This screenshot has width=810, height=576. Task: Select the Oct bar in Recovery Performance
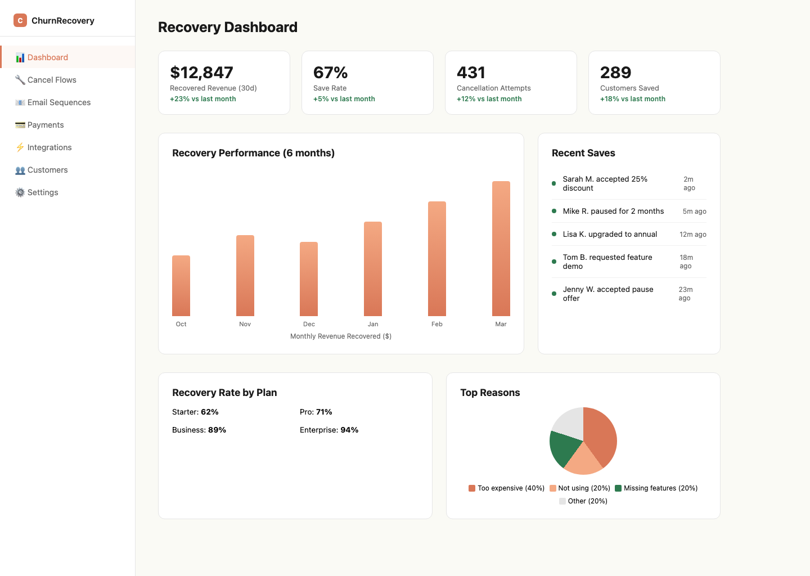[x=181, y=286]
